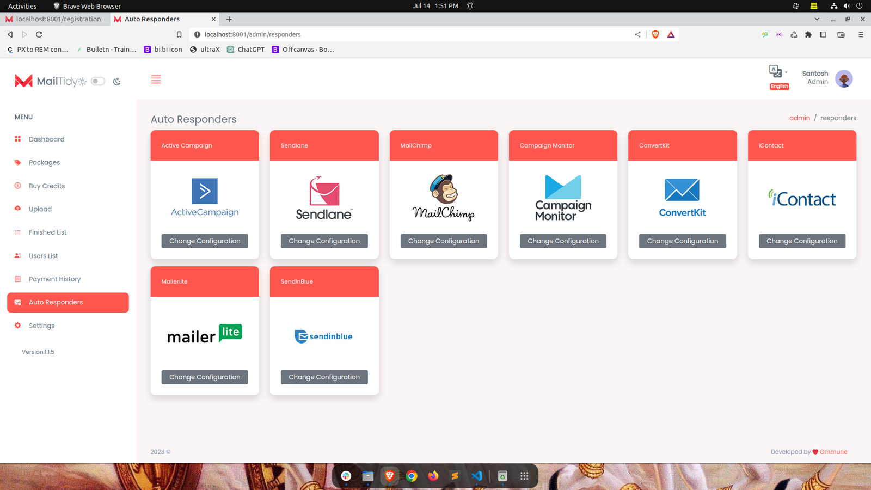This screenshot has width=871, height=490.
Task: Click Buy Credits coin icon
Action: tap(17, 186)
